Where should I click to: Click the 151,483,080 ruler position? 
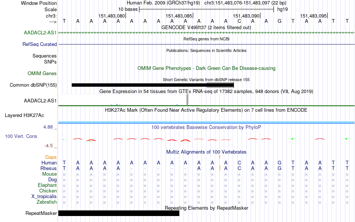[x=112, y=16]
